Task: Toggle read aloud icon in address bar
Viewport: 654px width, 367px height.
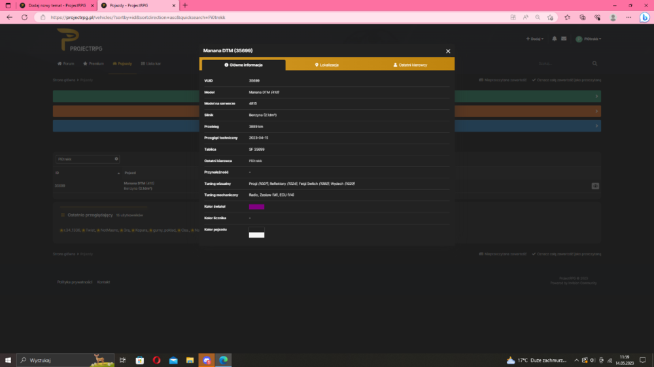Action: [x=526, y=18]
